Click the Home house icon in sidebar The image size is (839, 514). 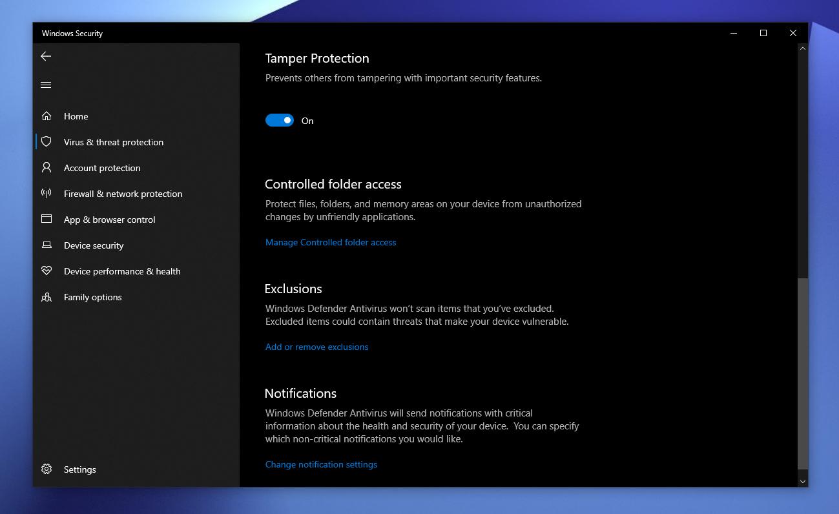pyautogui.click(x=47, y=116)
